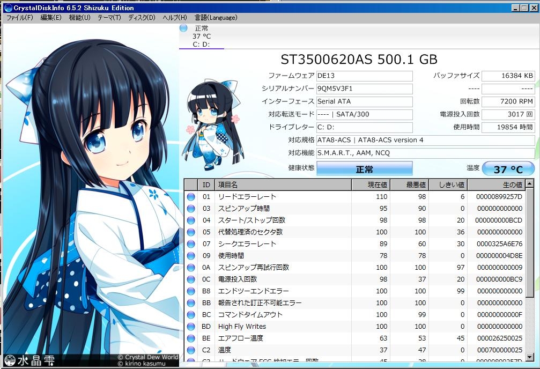Click the 正常 health status button
The width and height of the screenshot is (540, 369).
click(x=364, y=169)
